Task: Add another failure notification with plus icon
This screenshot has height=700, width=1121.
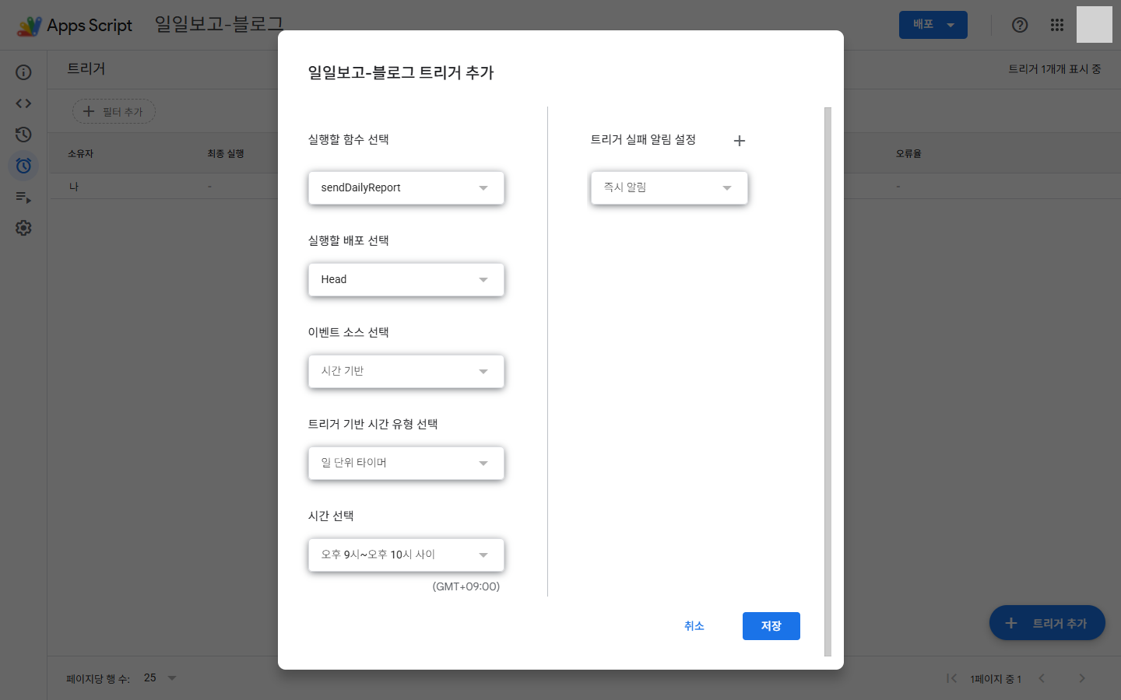Action: click(x=740, y=141)
